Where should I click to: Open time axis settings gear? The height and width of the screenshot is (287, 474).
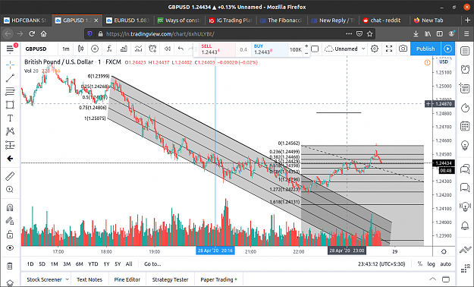(x=444, y=251)
